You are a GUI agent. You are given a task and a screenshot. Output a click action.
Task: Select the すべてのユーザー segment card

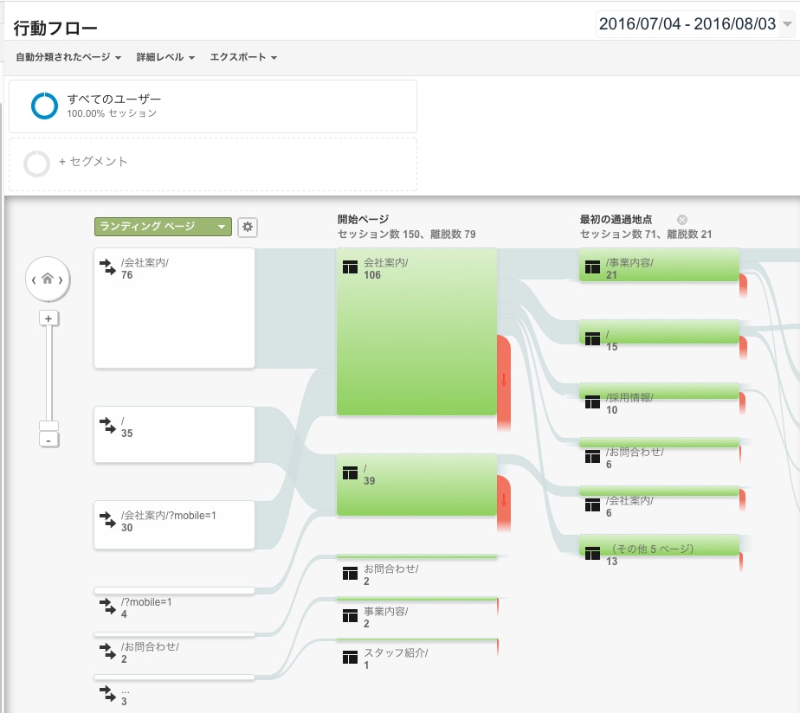pyautogui.click(x=213, y=106)
